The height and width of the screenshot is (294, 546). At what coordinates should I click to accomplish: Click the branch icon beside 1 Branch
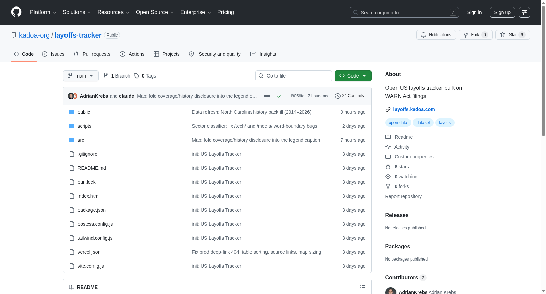[106, 76]
